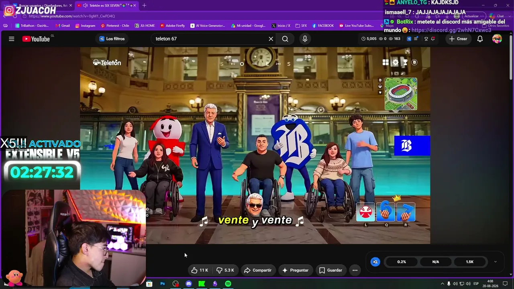Open YouTube notifications bell

pos(480,39)
